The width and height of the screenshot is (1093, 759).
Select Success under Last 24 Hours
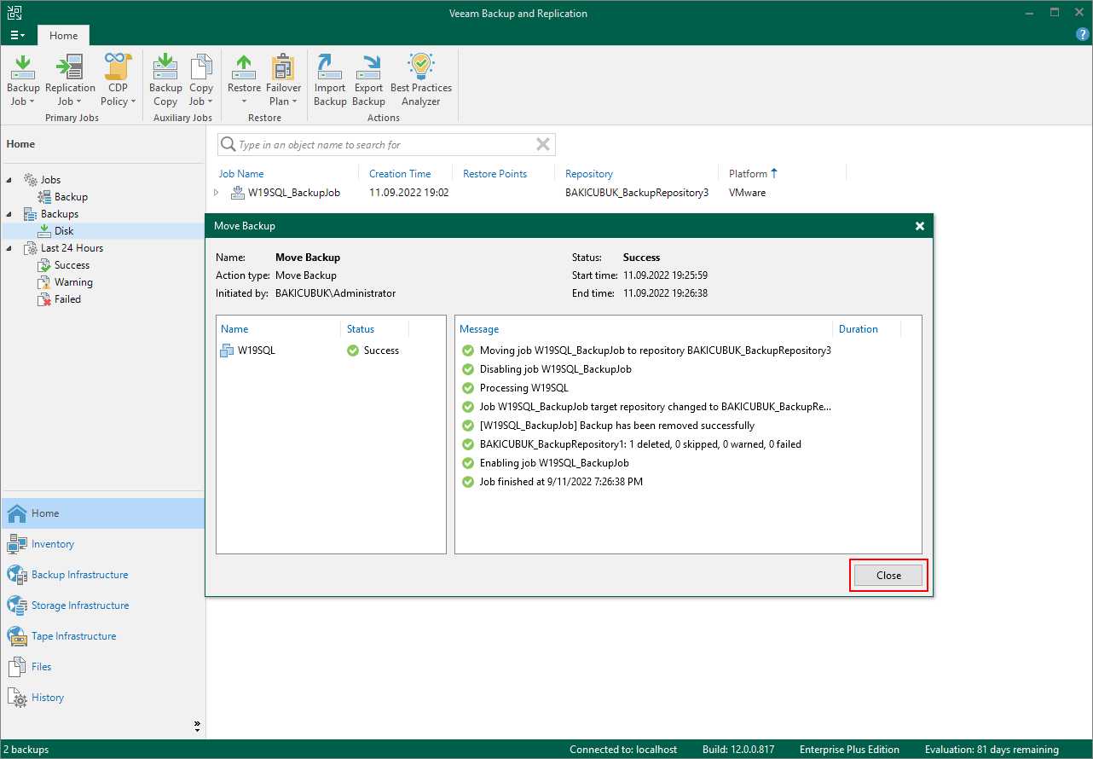click(x=72, y=265)
